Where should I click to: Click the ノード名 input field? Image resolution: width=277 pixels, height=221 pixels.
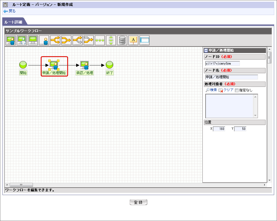232,77
